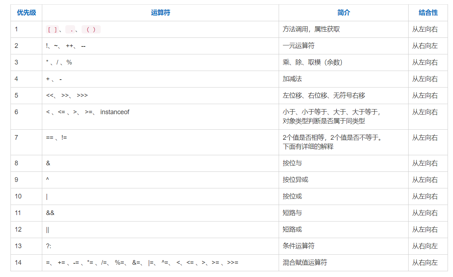453x277 pixels.
Task: Click the 左位移、右位移、无符号右移 description
Action: pos(324,96)
